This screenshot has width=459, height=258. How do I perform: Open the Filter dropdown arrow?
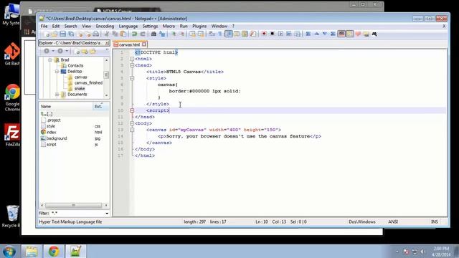pos(107,214)
